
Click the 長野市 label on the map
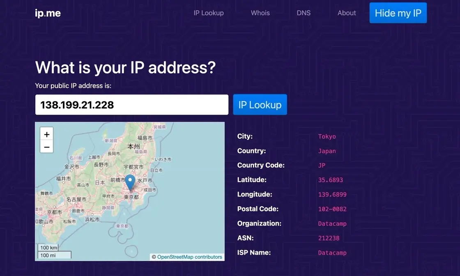[101, 165]
